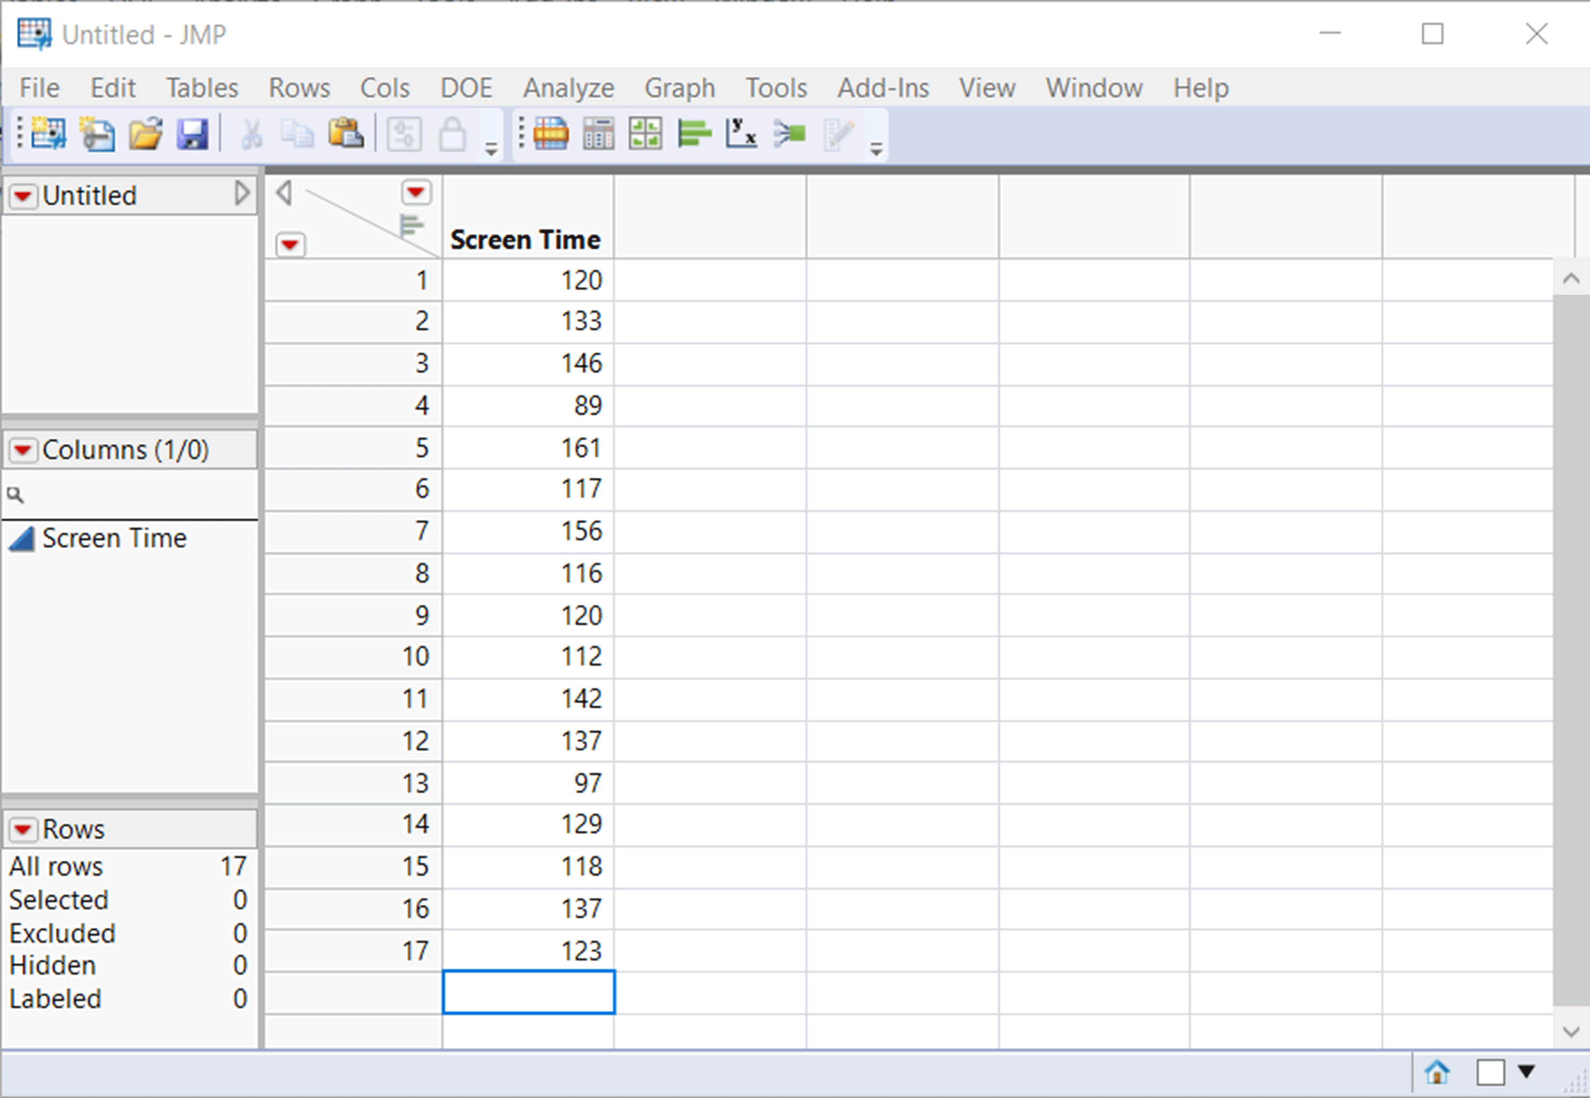Click the cell with value 97

528,782
